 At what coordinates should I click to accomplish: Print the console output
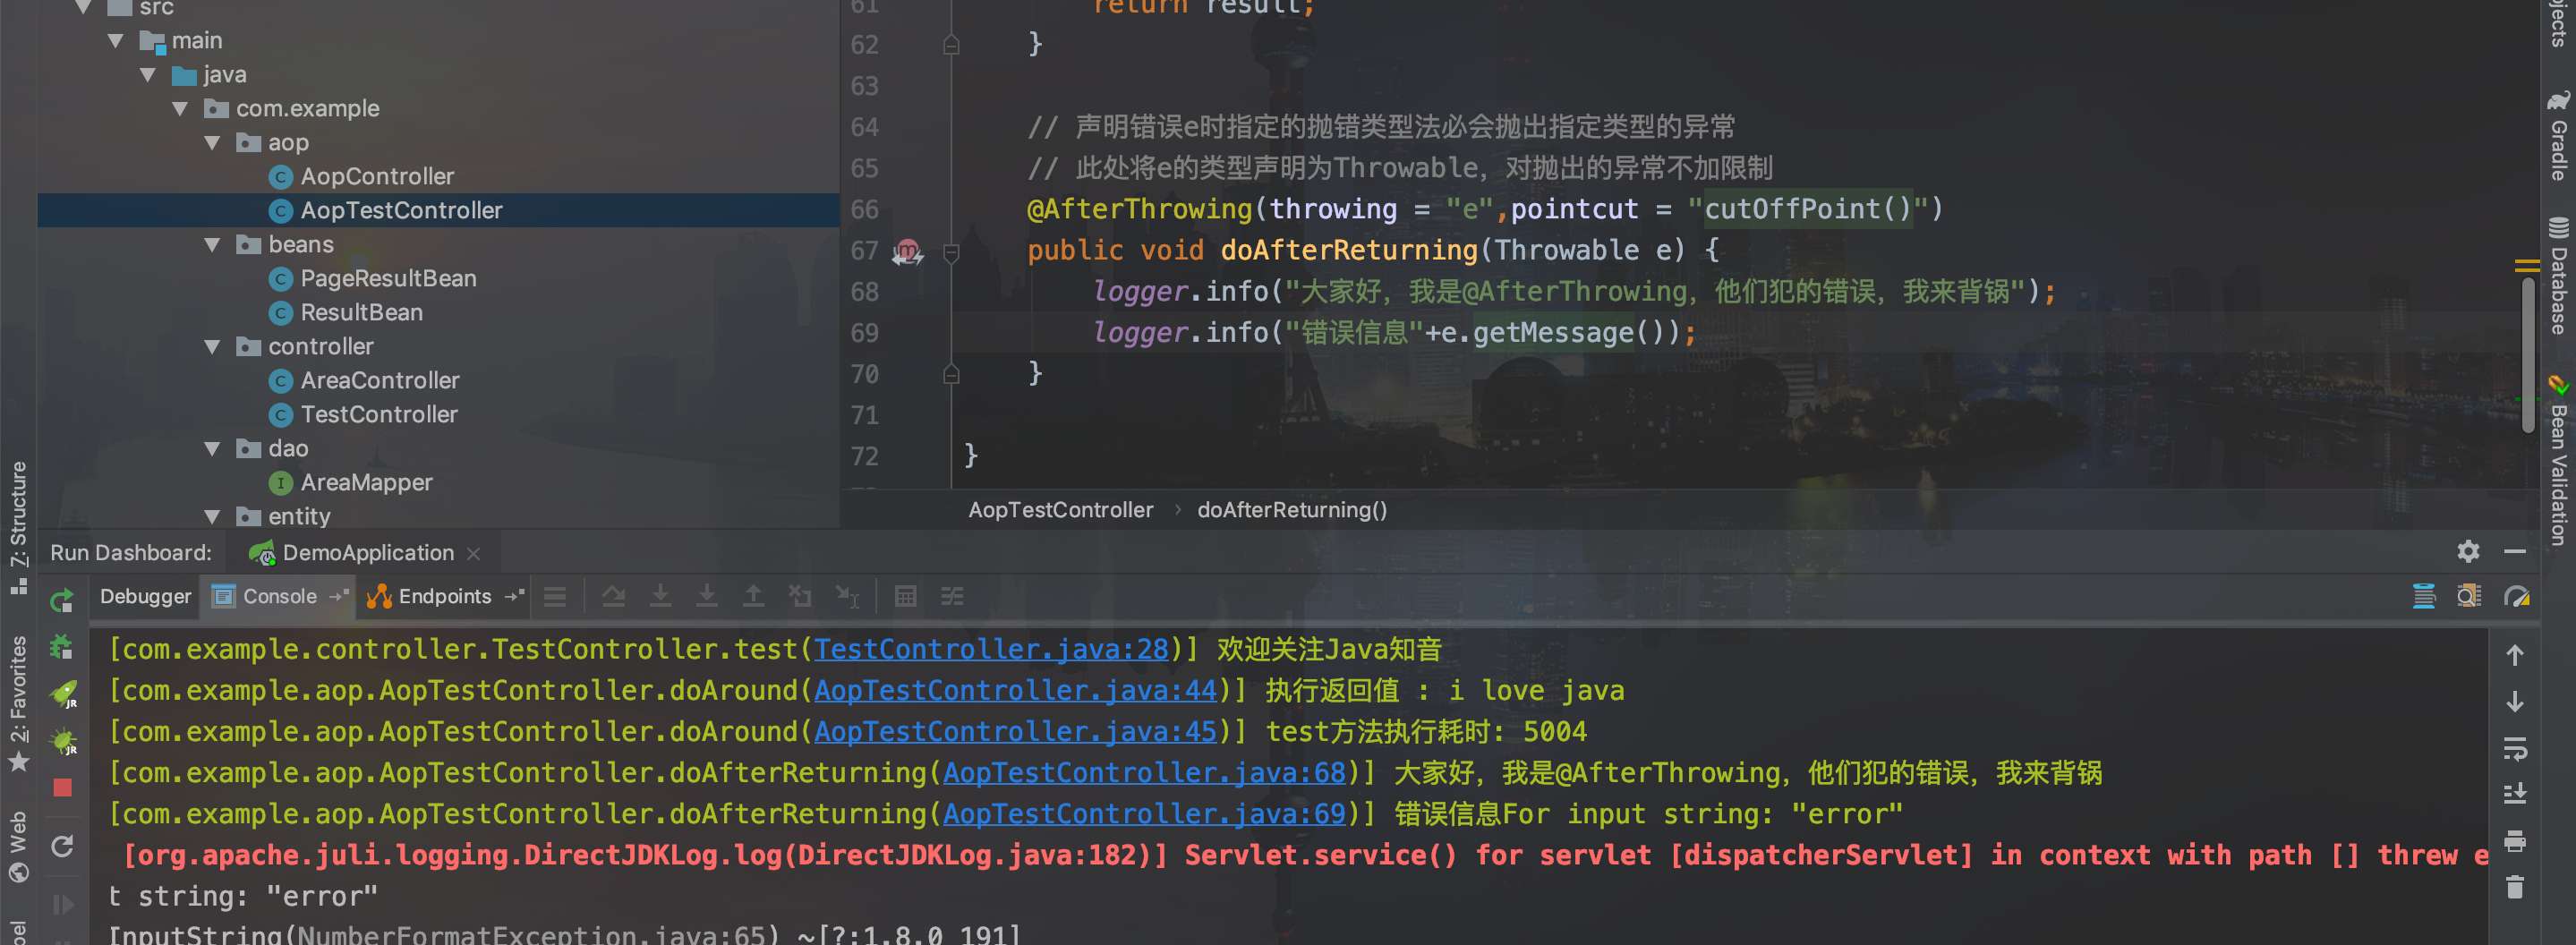pyautogui.click(x=2516, y=840)
